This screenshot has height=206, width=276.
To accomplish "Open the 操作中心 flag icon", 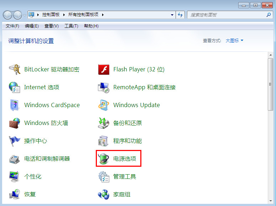I will [x=15, y=141].
